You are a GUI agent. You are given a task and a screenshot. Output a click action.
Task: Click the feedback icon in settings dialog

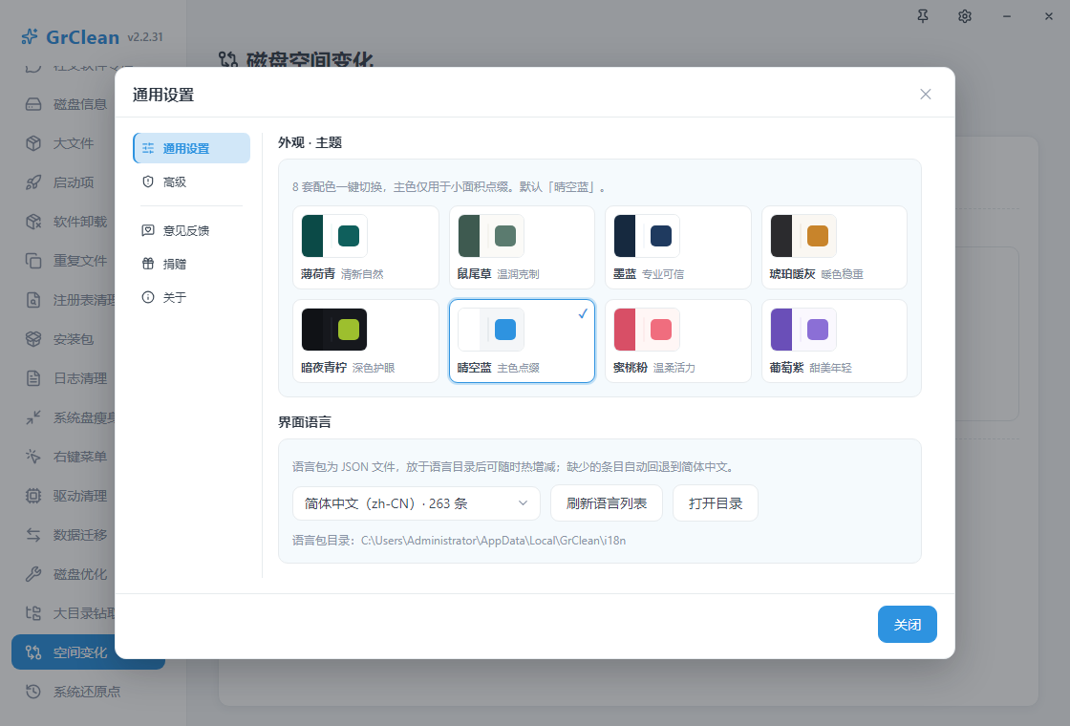[148, 230]
